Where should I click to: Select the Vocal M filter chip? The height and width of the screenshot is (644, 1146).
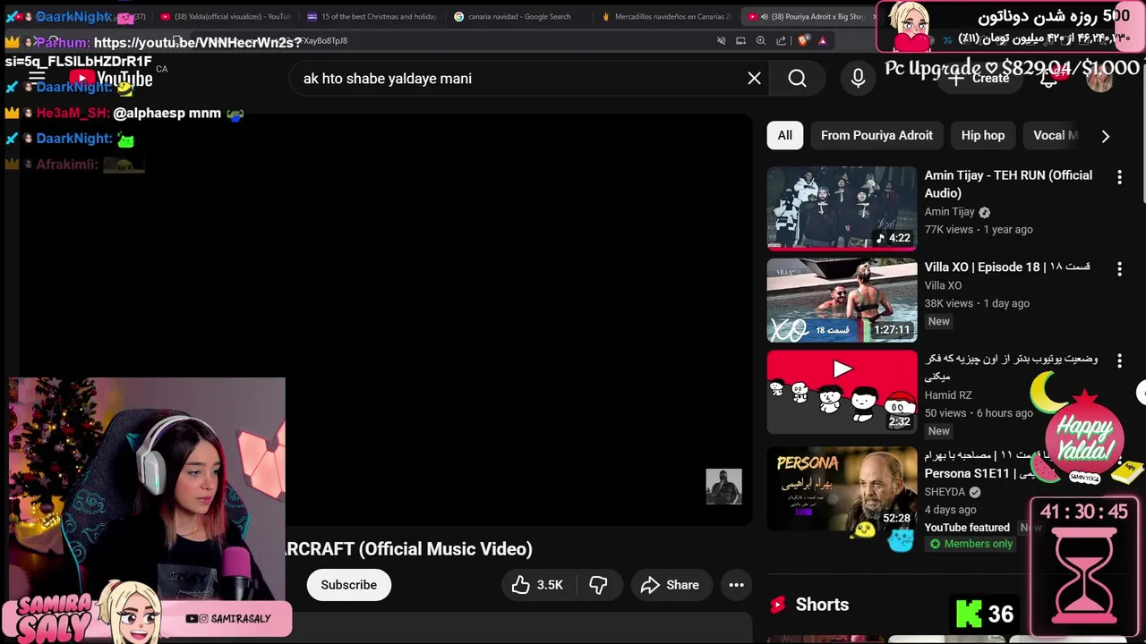(x=1055, y=135)
